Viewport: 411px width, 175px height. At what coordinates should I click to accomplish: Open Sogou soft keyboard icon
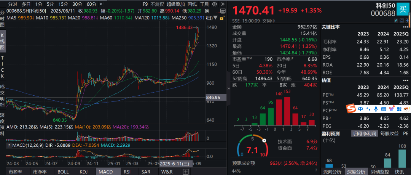pyautogui.click(x=384, y=109)
